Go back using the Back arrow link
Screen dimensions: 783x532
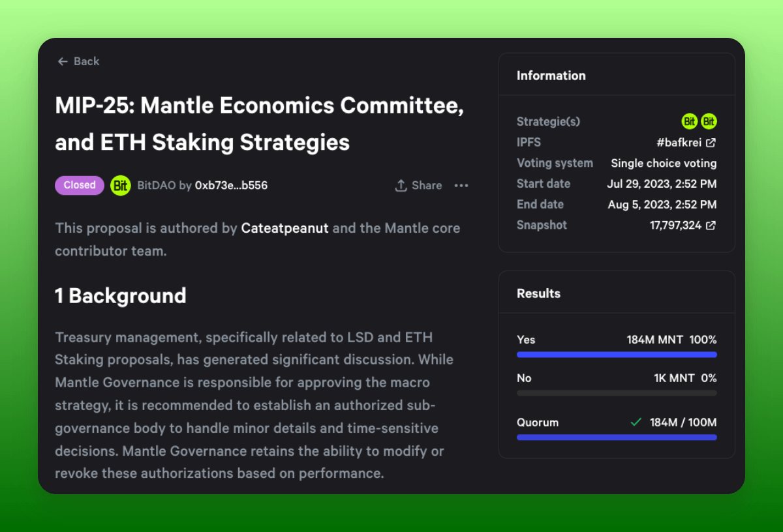(x=78, y=61)
